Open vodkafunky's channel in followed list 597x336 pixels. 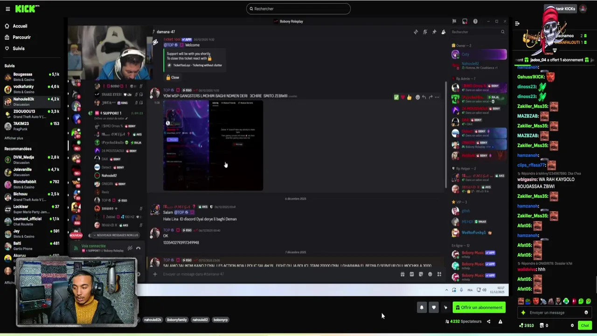pos(32,89)
